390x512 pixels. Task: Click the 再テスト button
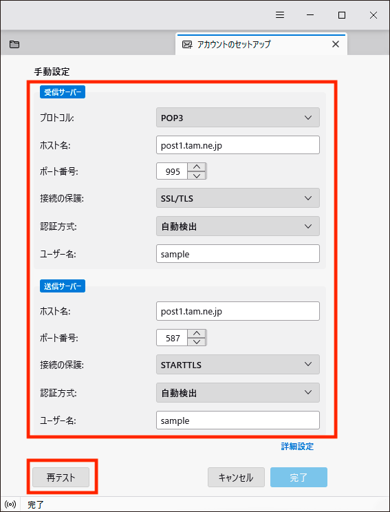pos(61,478)
